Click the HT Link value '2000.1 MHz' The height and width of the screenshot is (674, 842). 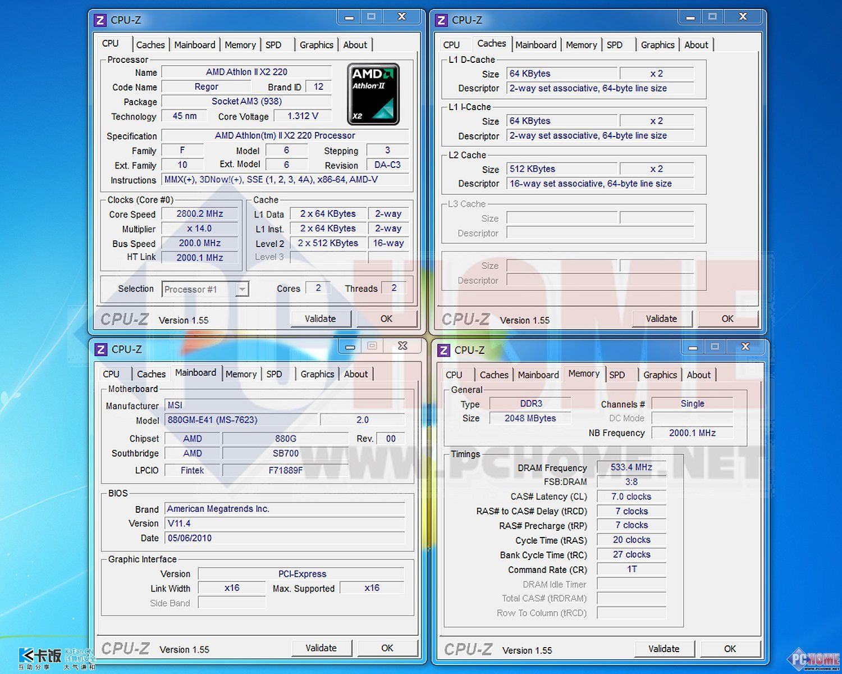(200, 258)
